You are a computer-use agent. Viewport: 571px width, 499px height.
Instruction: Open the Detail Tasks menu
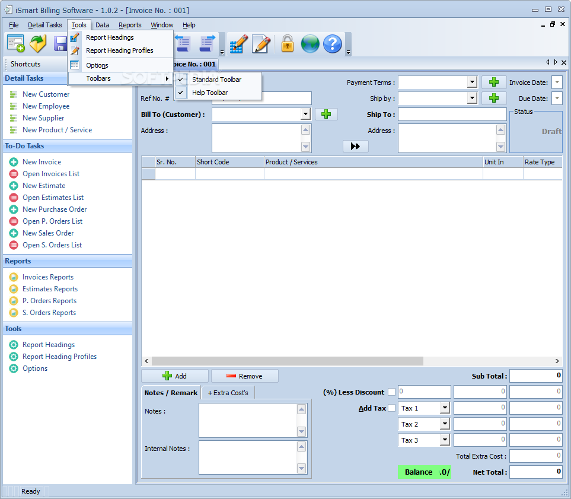[x=45, y=25]
